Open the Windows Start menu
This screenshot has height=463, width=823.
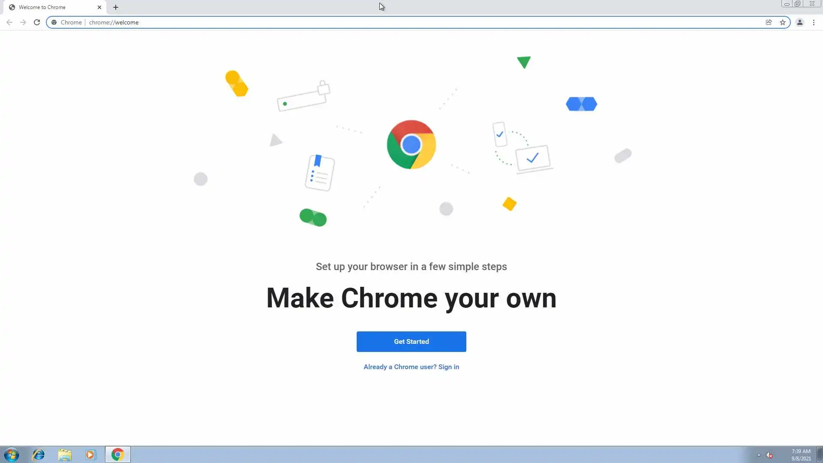tap(12, 454)
